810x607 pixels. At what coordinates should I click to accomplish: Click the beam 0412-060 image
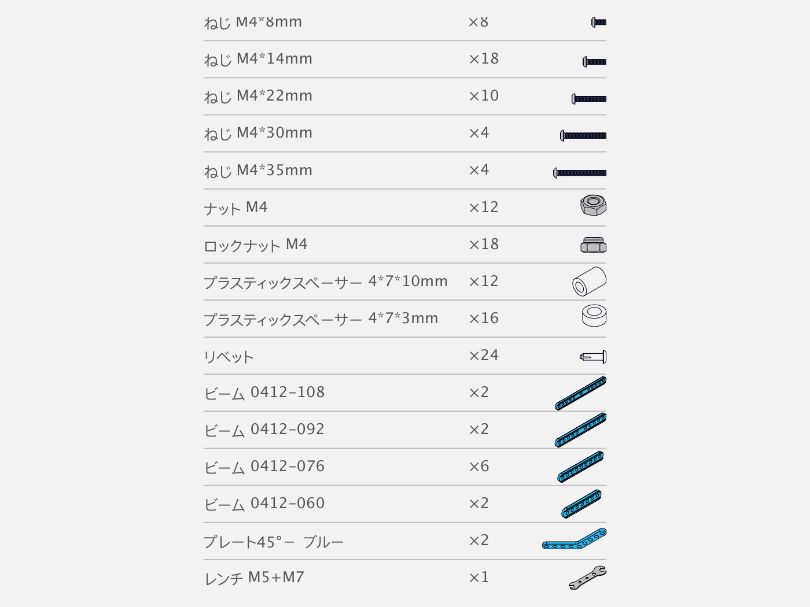coord(581,504)
